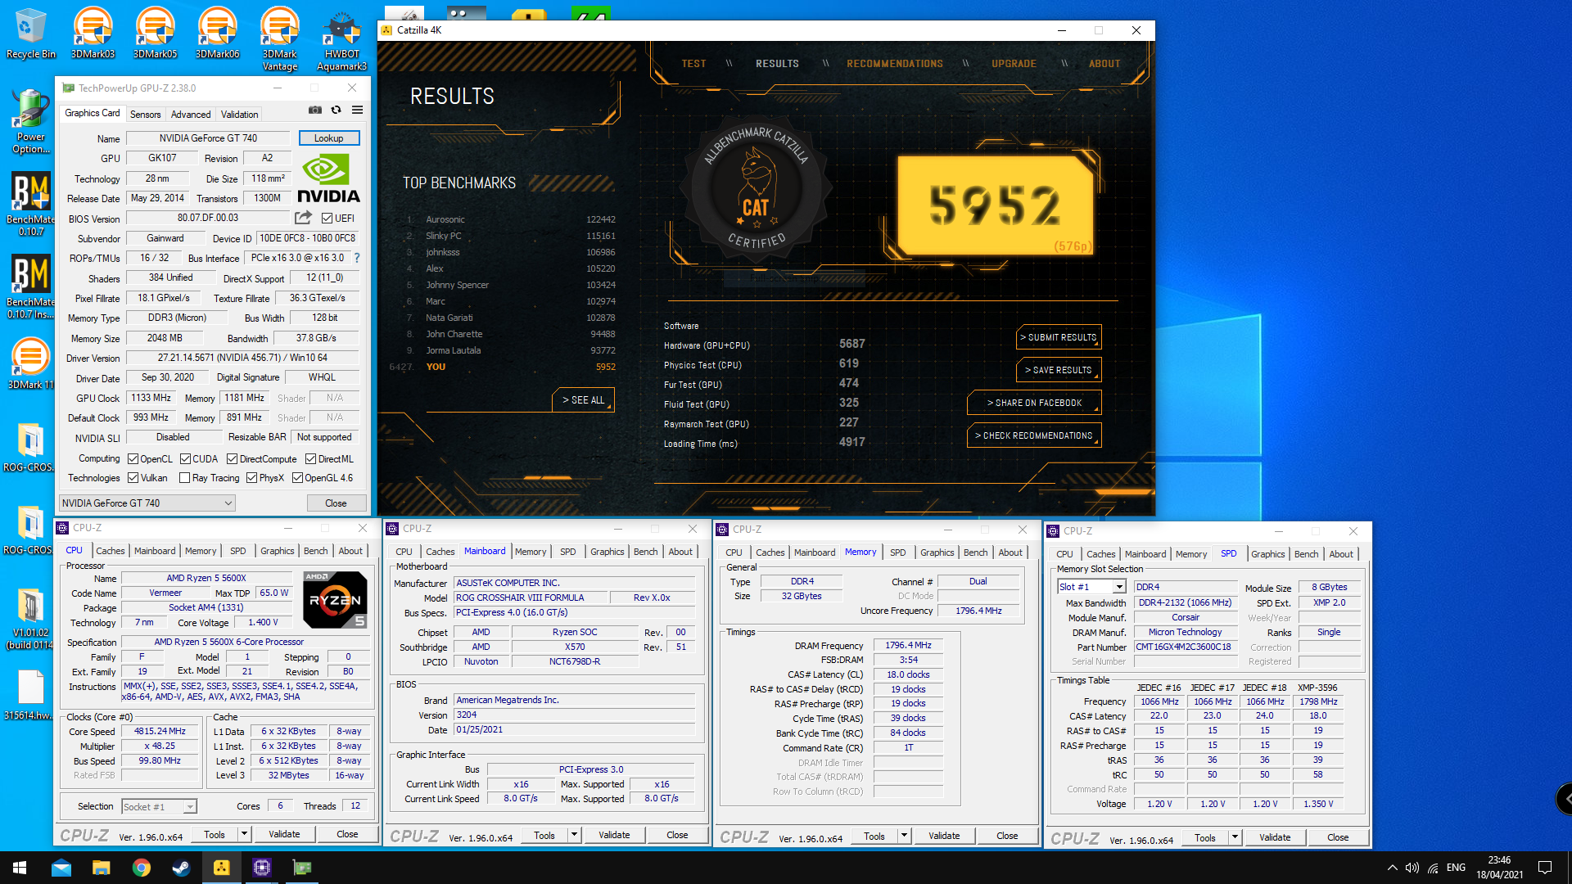Click the GPU-Z screenshot camera icon

tap(314, 110)
